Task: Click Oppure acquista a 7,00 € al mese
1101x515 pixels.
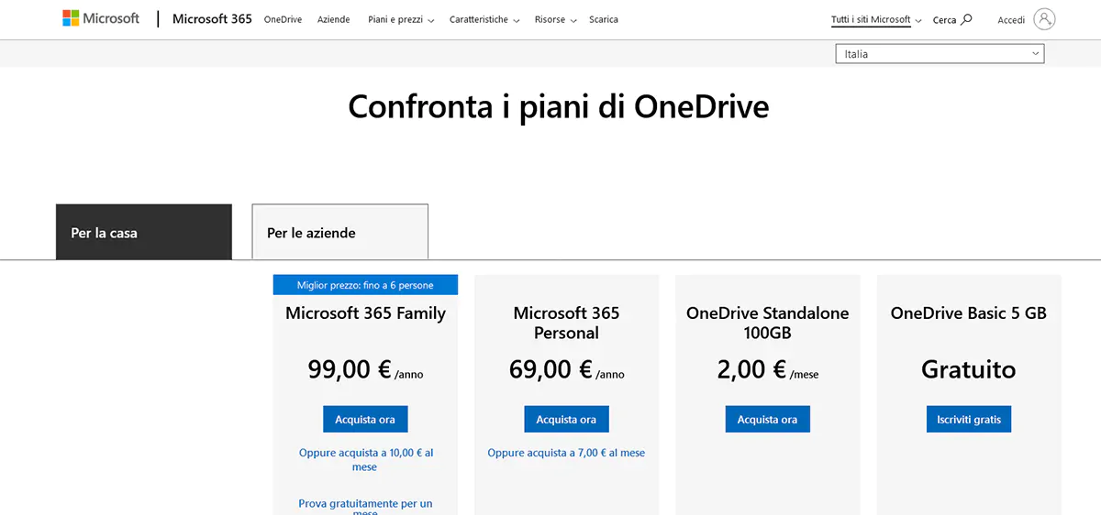Action: (566, 453)
